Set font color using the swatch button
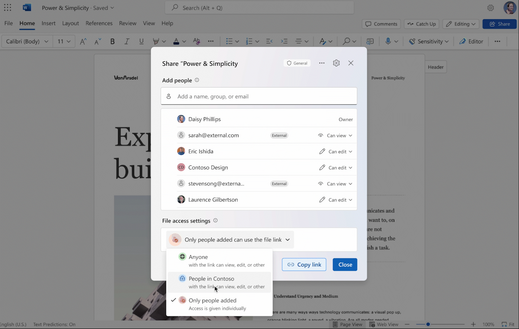Viewport: 519px width, 329px height. [x=176, y=41]
